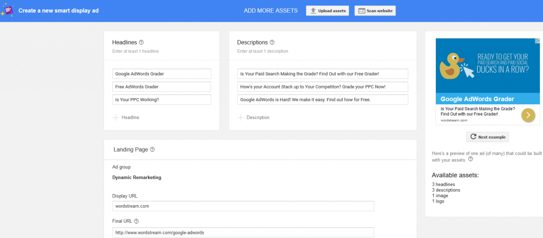Click the Descriptions help question mark icon
Viewport: 543px width, 238px height.
272,42
